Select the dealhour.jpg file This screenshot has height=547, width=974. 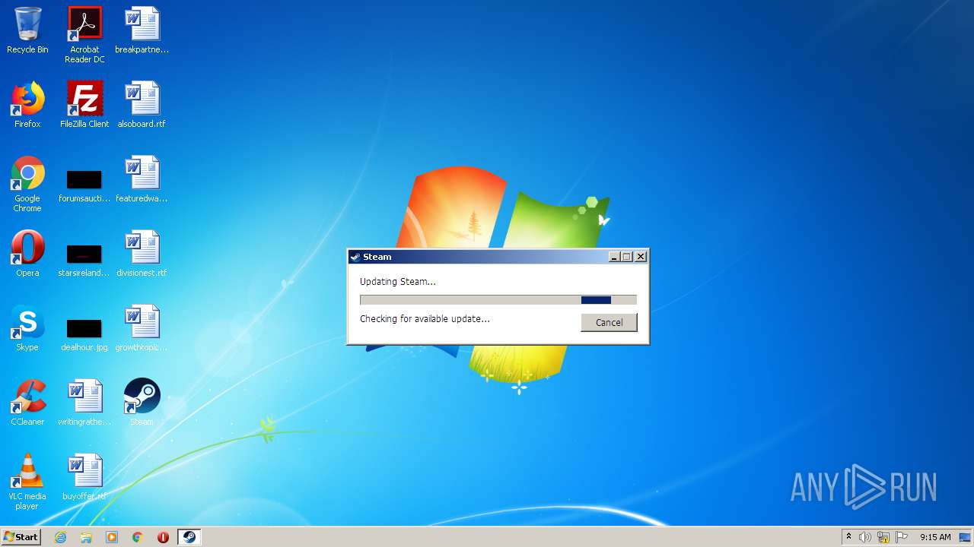click(x=84, y=335)
